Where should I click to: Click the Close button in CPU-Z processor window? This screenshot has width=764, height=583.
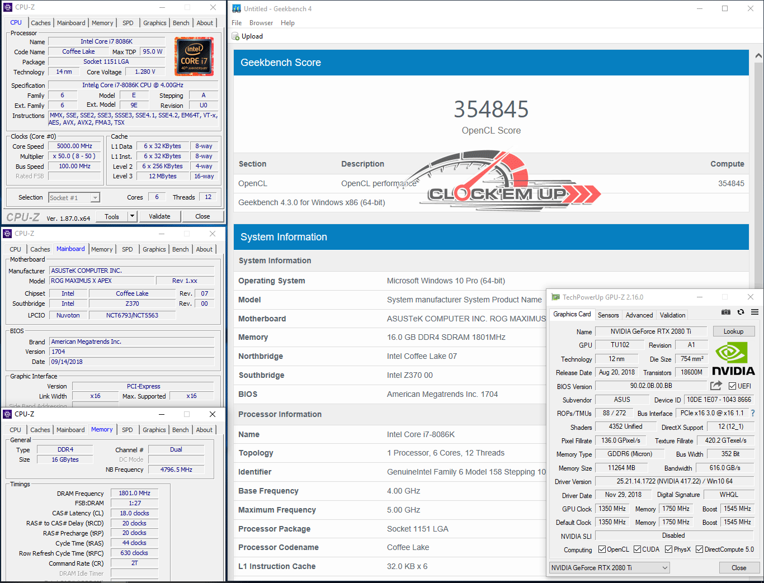click(202, 216)
